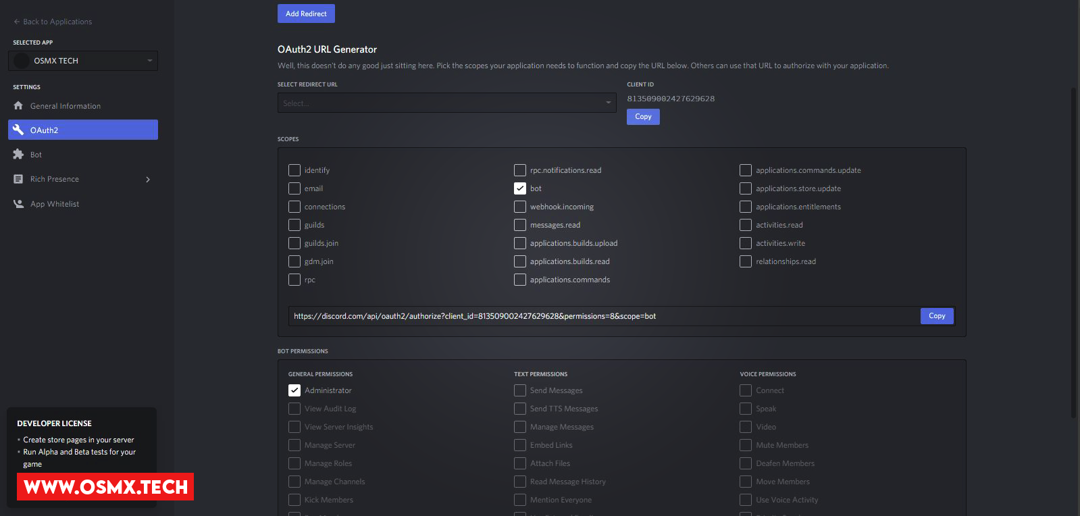The height and width of the screenshot is (516, 1080).
Task: Enable the rpc scope checkbox
Action: click(x=294, y=280)
